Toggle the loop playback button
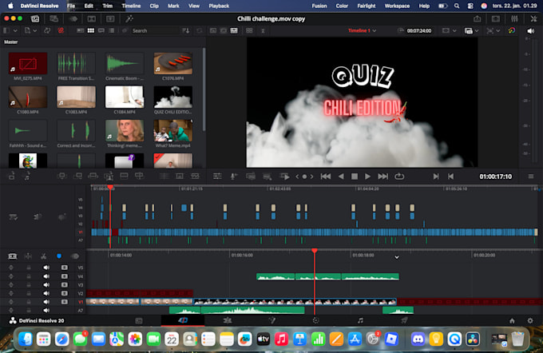The width and height of the screenshot is (543, 353). [x=399, y=176]
